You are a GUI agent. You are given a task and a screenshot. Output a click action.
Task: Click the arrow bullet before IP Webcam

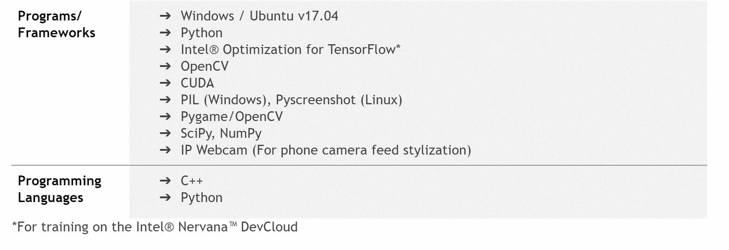pos(166,150)
